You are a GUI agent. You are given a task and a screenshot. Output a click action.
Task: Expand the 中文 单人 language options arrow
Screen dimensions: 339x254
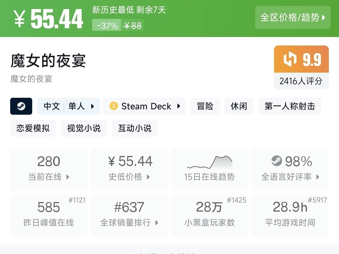click(92, 106)
